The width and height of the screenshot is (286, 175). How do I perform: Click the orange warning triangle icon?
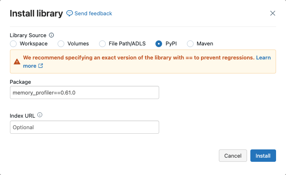(x=17, y=61)
